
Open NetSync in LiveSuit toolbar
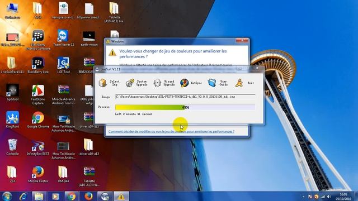(x=184, y=83)
